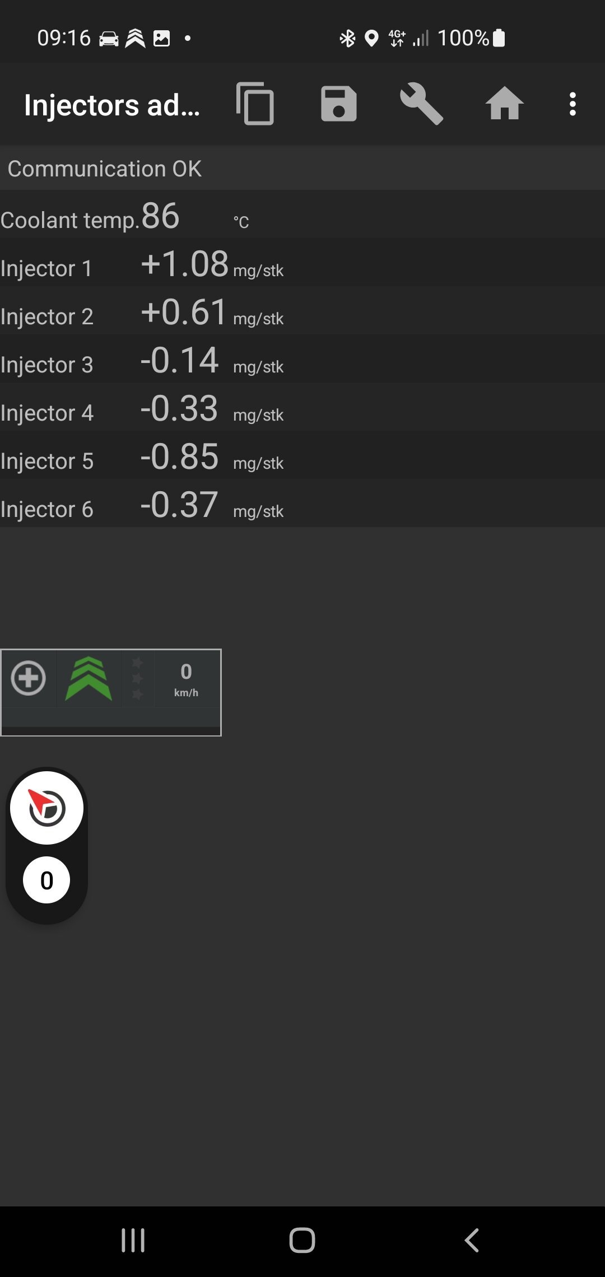Tap the floating red compass navigation bubble
This screenshot has width=605, height=1277.
coord(47,808)
